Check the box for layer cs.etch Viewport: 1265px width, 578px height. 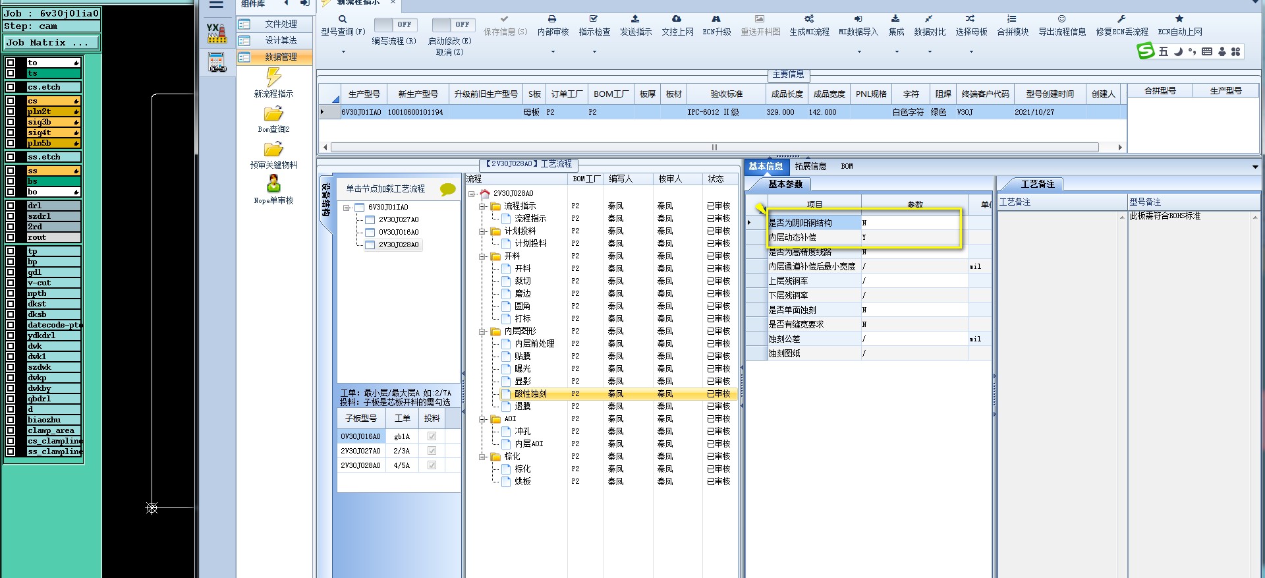click(x=11, y=87)
